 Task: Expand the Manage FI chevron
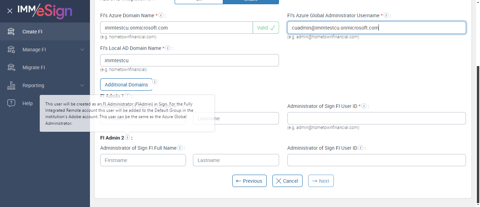[82, 50]
